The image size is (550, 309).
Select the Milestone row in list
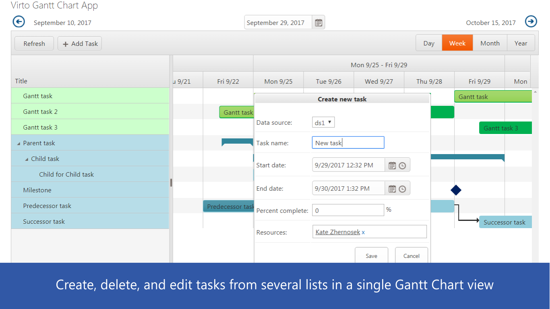(x=90, y=190)
